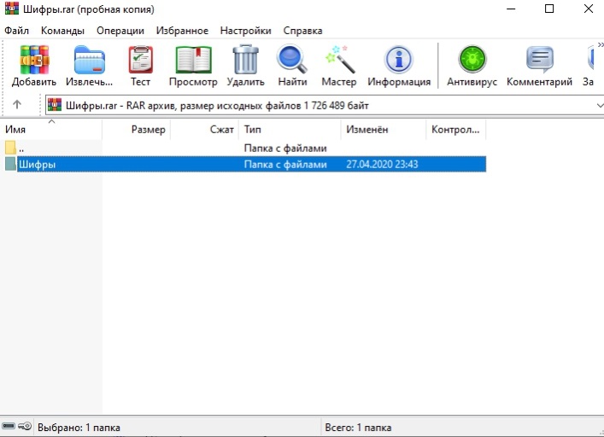Go up one level with arrow button

17,105
